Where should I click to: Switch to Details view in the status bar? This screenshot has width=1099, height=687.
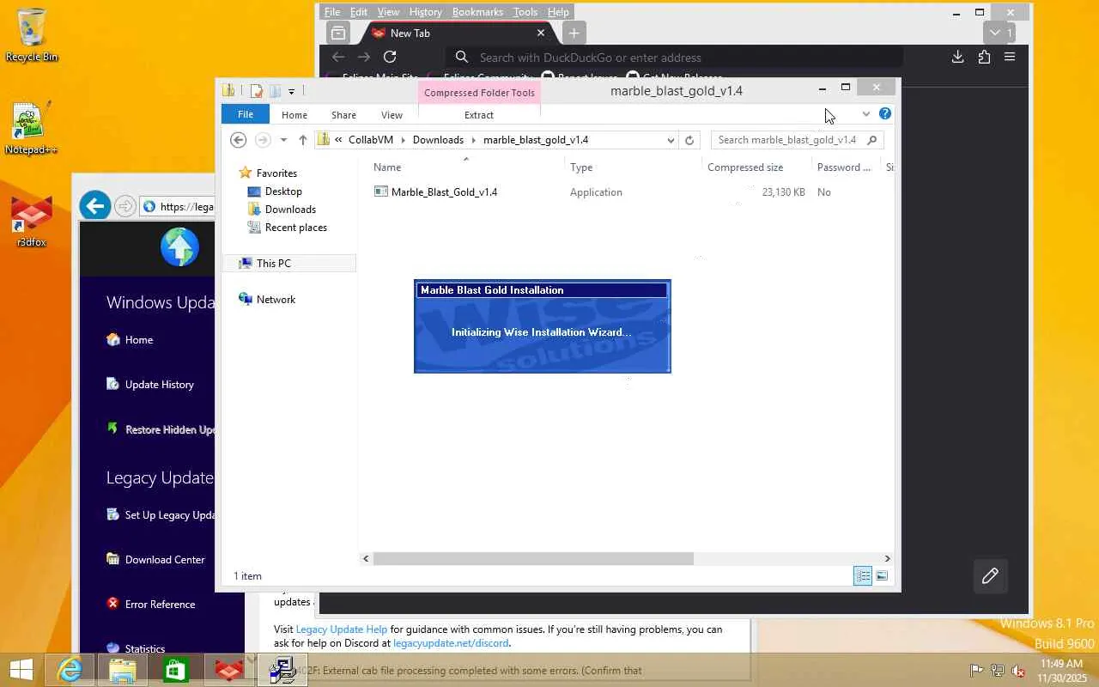click(x=863, y=576)
